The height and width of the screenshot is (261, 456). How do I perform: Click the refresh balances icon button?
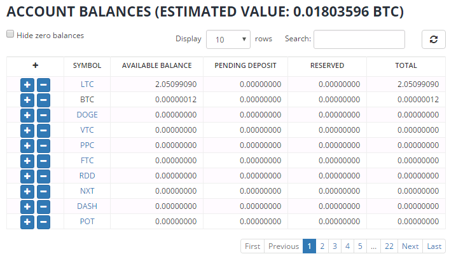433,39
